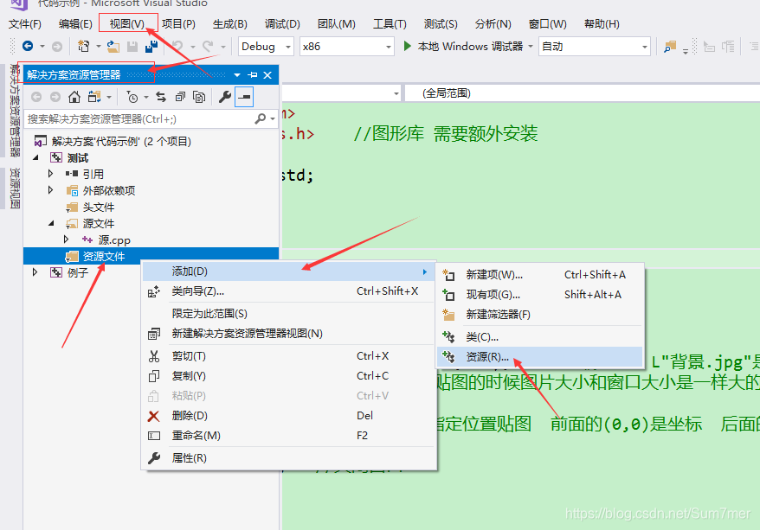Open the 生成(B) menu
Viewport: 760px width, 530px height.
tap(229, 23)
